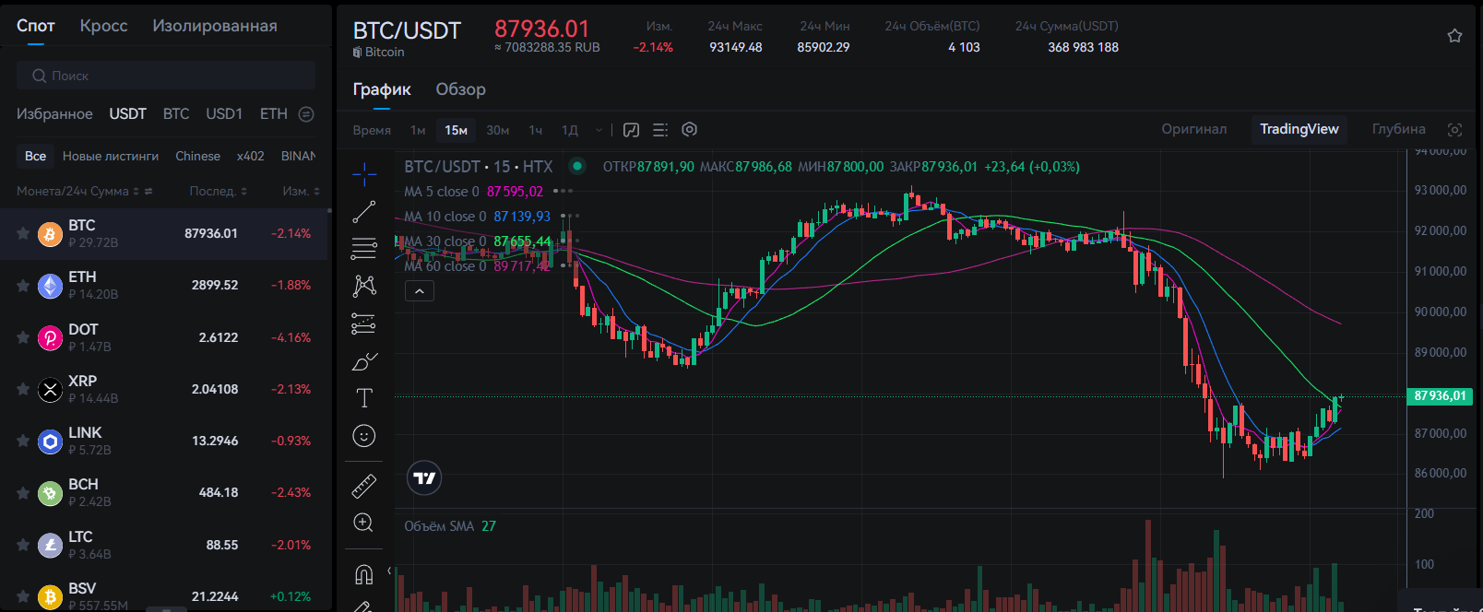Select the USD1 quote market tab

(224, 114)
